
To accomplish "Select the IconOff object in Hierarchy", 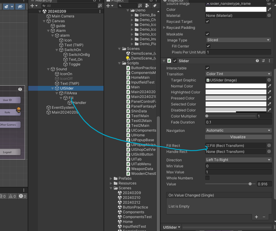I will tap(66, 79).
